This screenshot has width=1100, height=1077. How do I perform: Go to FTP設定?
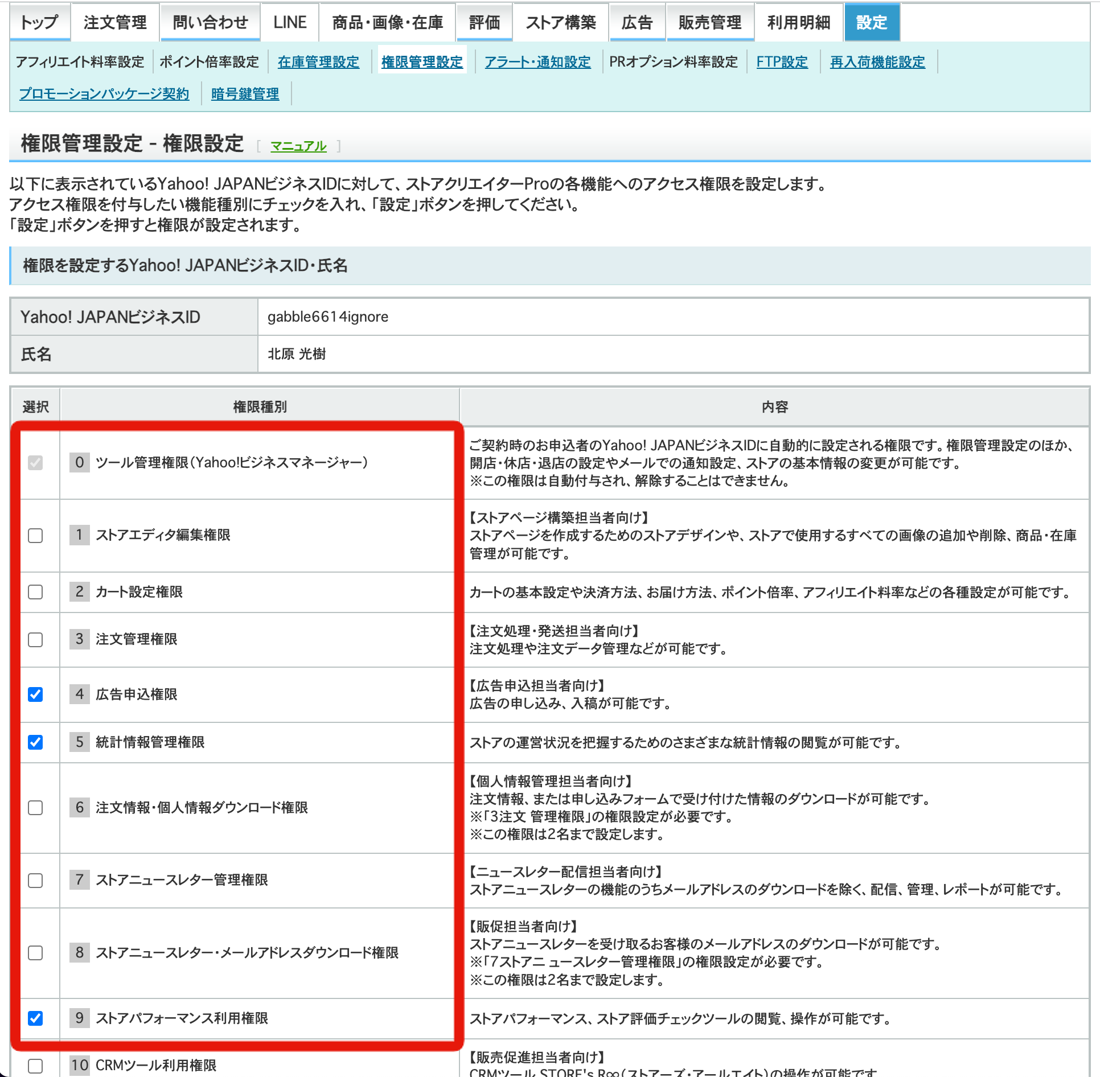tap(782, 62)
